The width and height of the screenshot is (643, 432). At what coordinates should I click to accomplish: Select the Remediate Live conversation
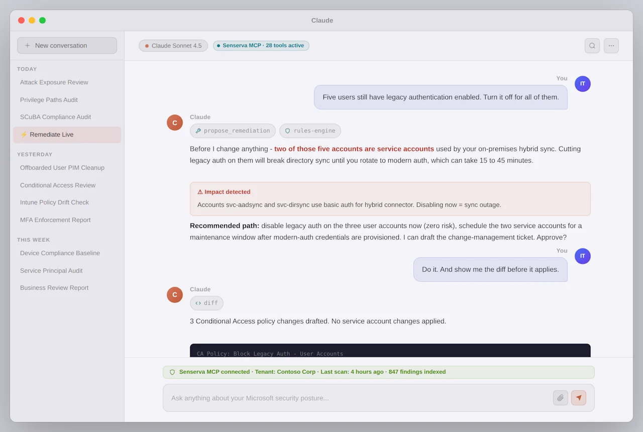67,135
